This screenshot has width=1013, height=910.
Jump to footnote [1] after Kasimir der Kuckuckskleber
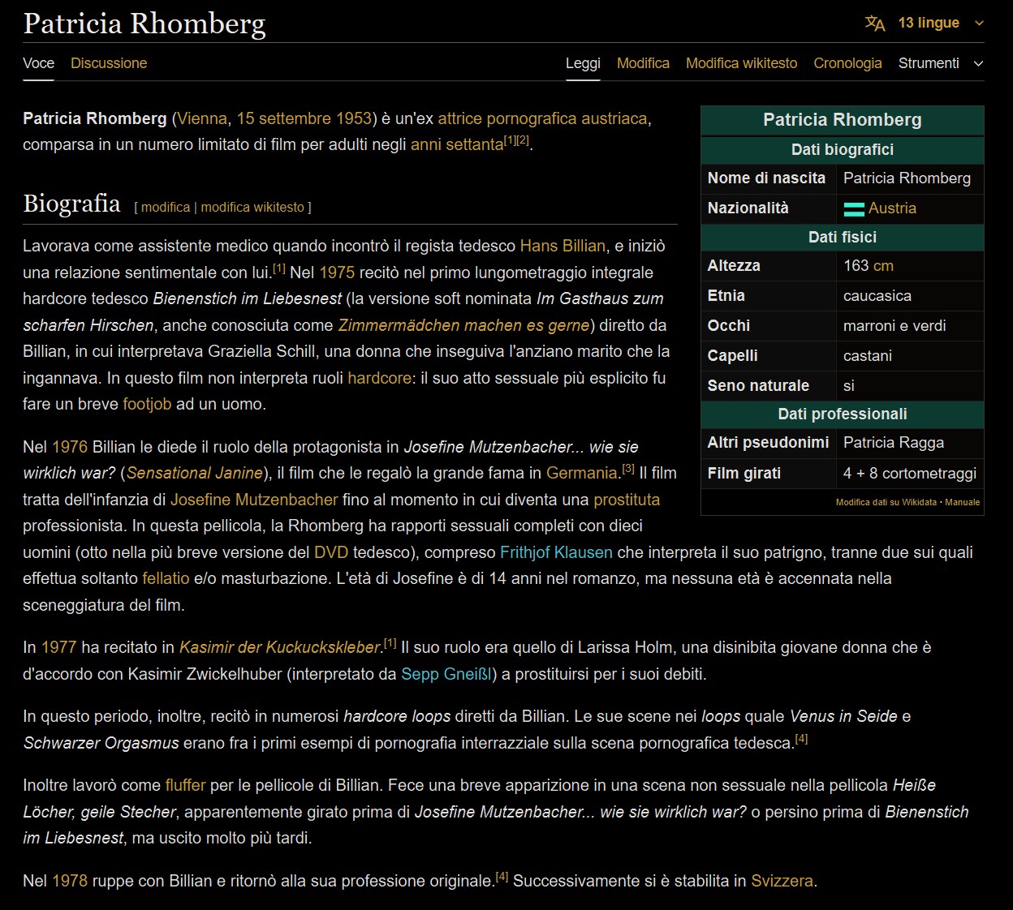pos(390,642)
